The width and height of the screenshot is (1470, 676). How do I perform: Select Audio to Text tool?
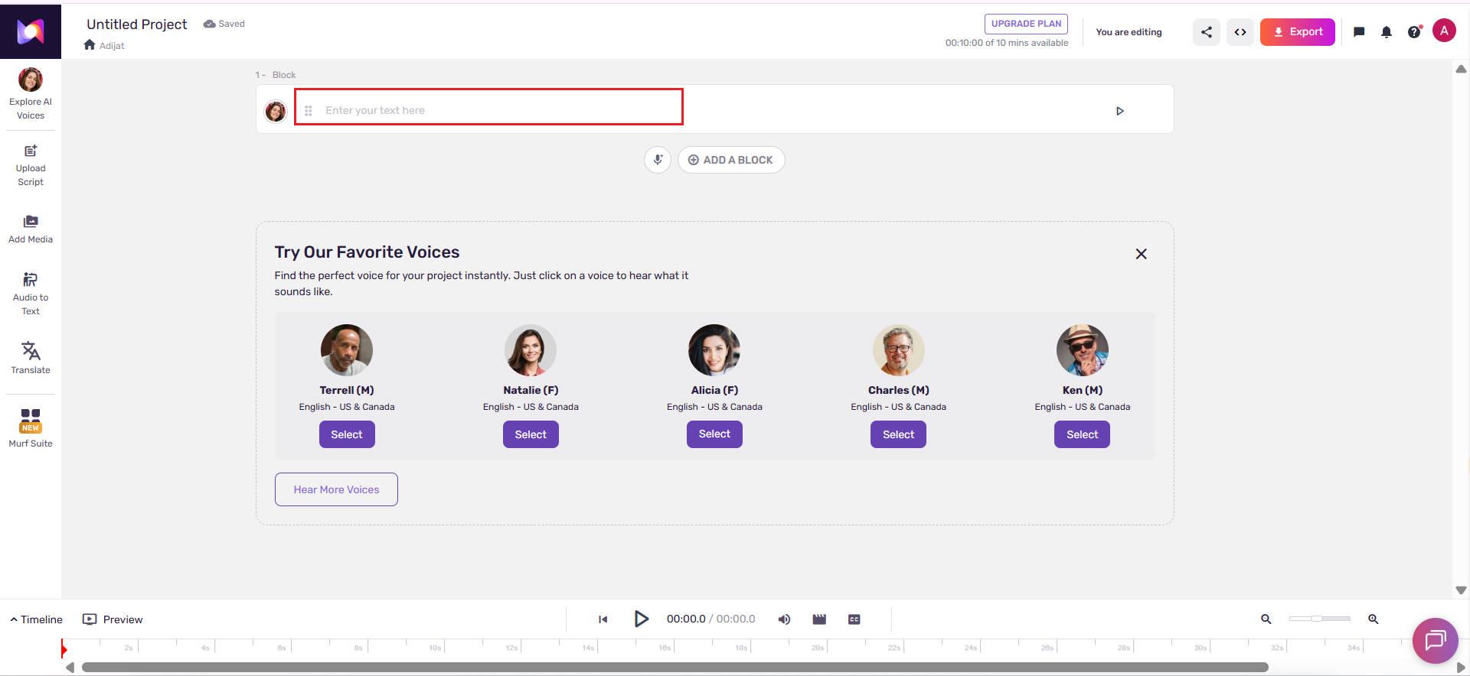31,294
